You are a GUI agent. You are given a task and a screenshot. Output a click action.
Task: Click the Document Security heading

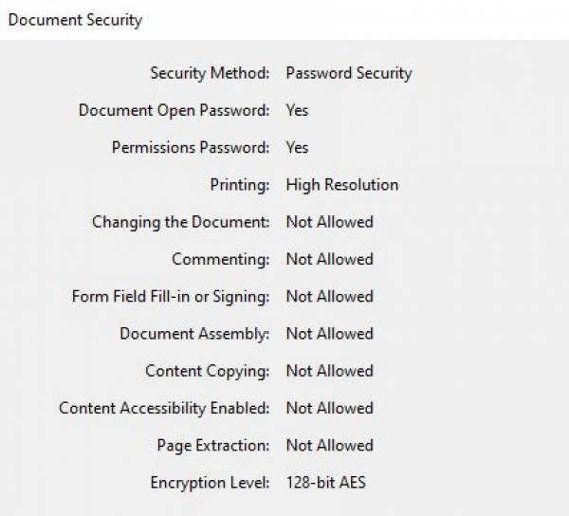[x=75, y=20]
